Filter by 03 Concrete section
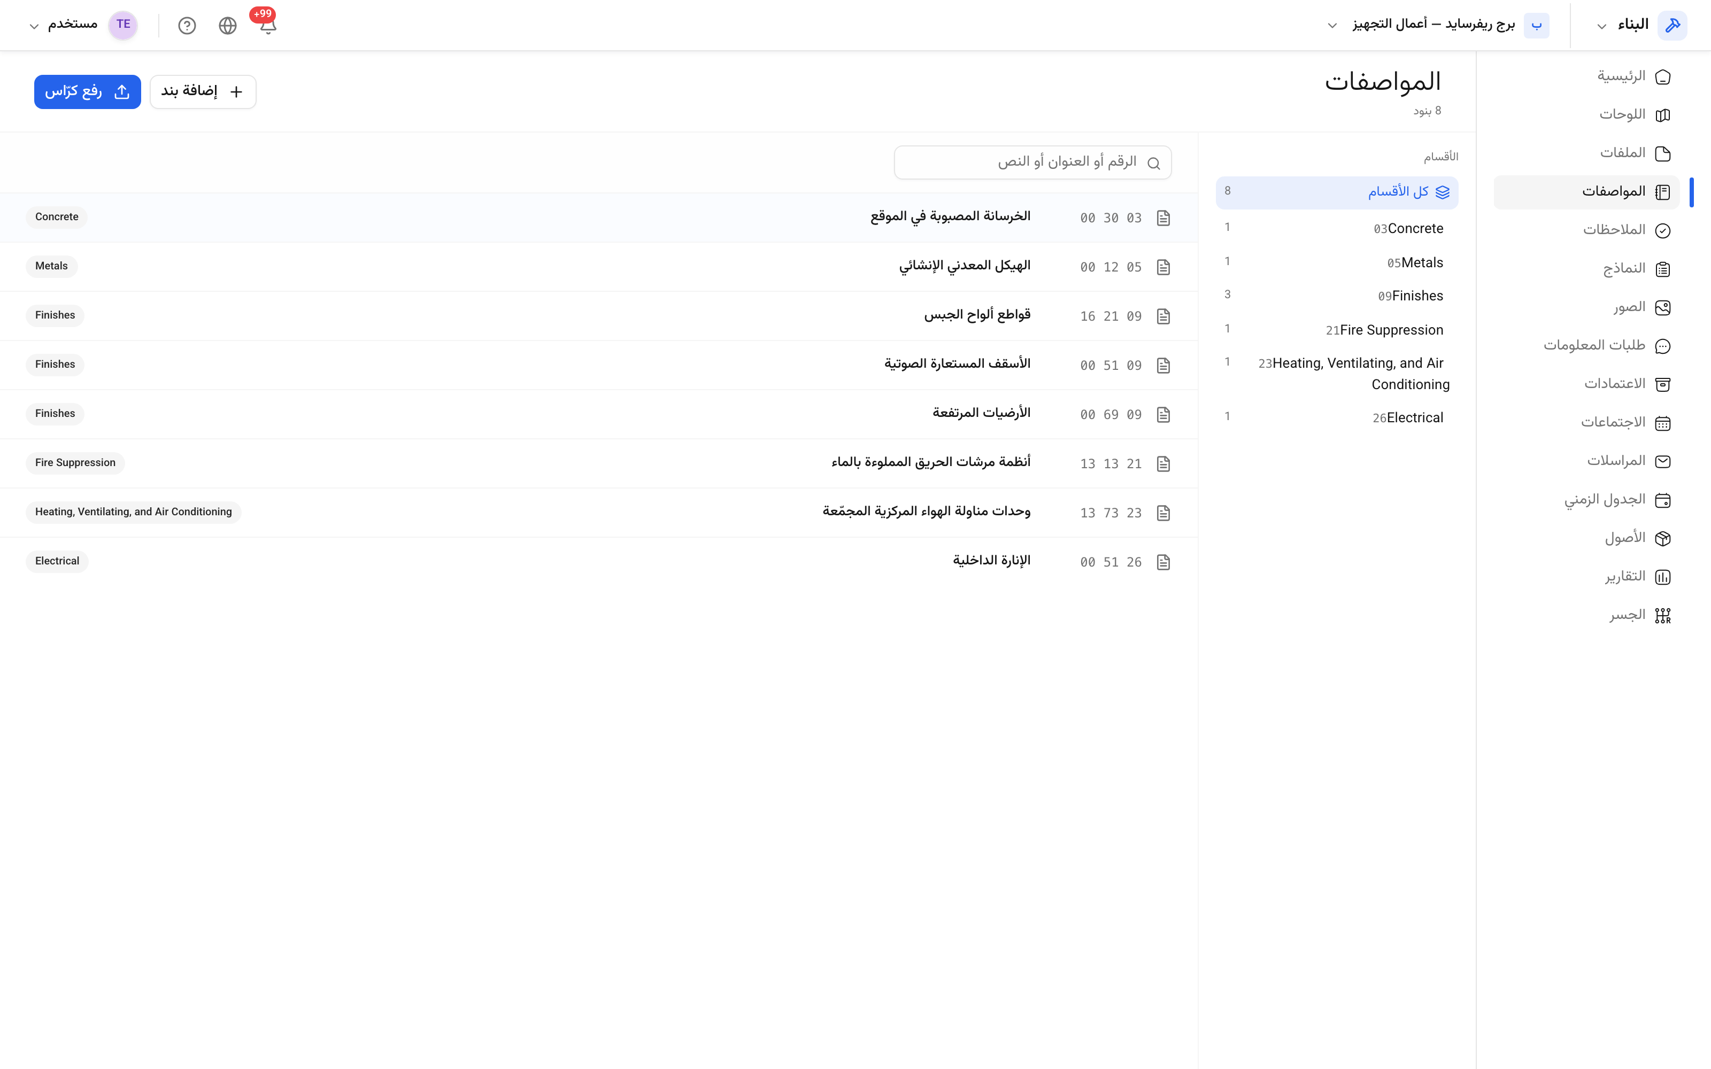 point(1337,228)
